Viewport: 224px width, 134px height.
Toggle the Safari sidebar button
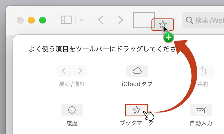click(66, 20)
